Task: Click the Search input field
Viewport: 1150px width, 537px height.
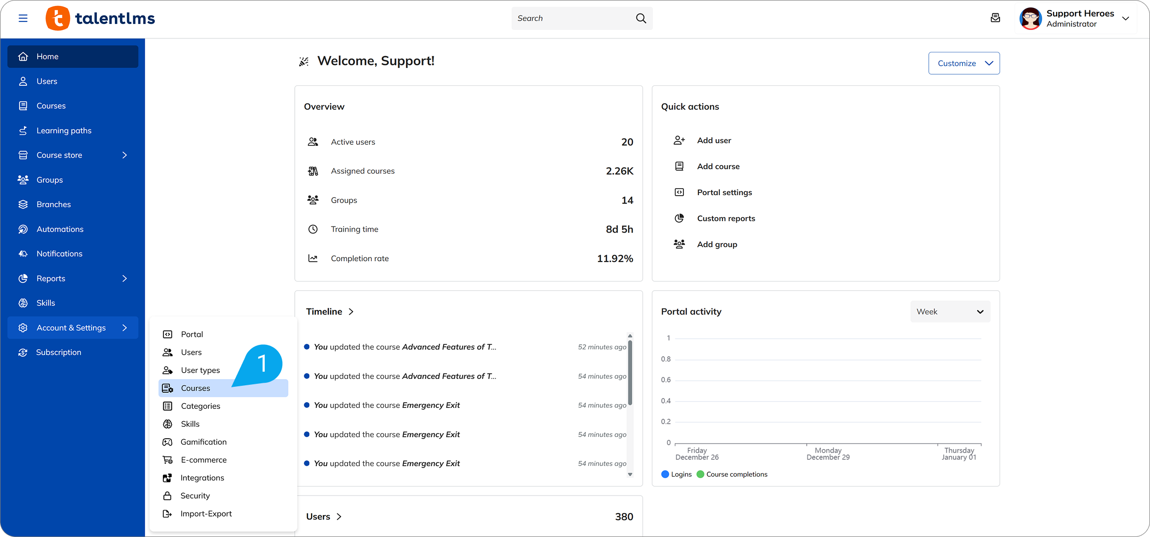Action: (x=572, y=18)
